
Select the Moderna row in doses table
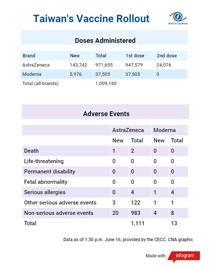104,74
